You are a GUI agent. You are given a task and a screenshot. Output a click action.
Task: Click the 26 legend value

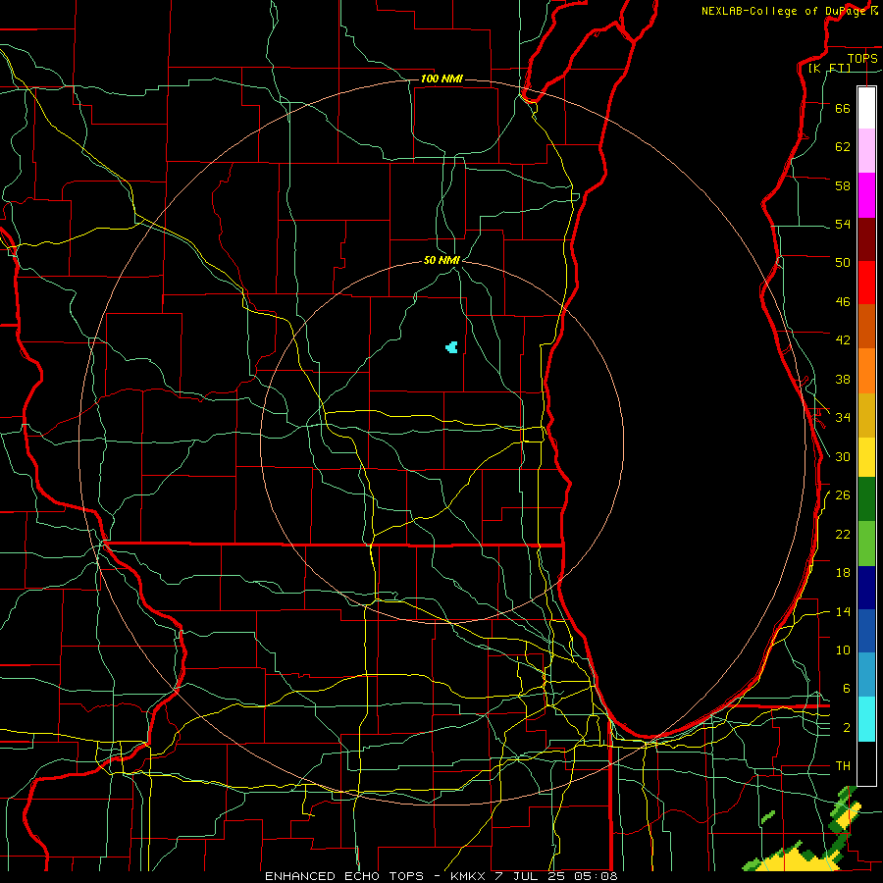coord(843,495)
